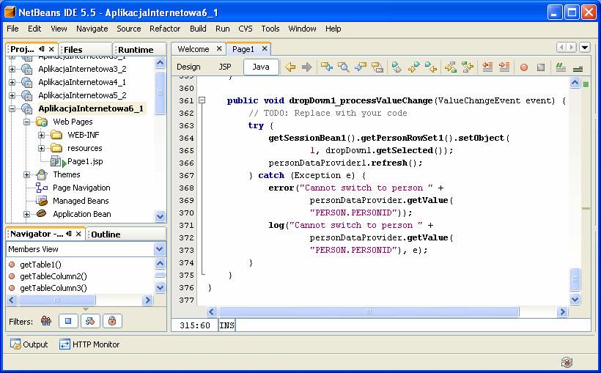
Task: Open the CVS menu
Action: (x=246, y=29)
